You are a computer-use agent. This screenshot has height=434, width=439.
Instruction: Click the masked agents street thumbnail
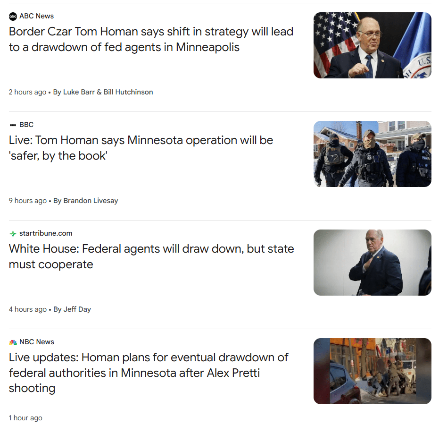coord(372,154)
